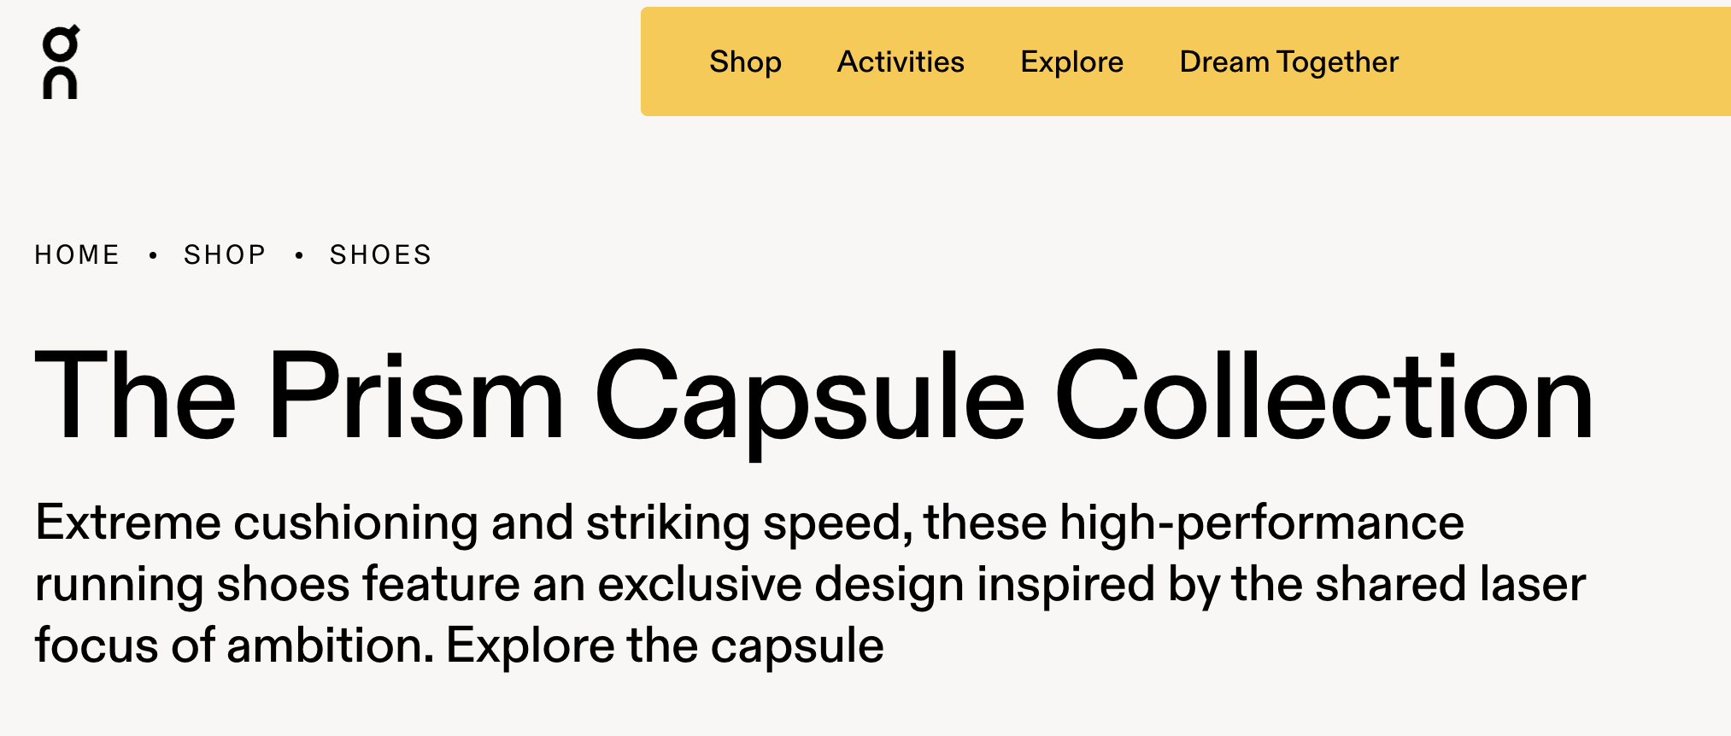Click "running shoes" in the description paragraph
The width and height of the screenshot is (1731, 736).
[192, 585]
